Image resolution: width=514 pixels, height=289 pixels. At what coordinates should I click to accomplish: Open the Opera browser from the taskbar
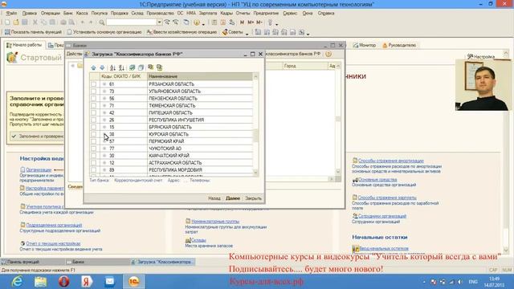click(63, 282)
